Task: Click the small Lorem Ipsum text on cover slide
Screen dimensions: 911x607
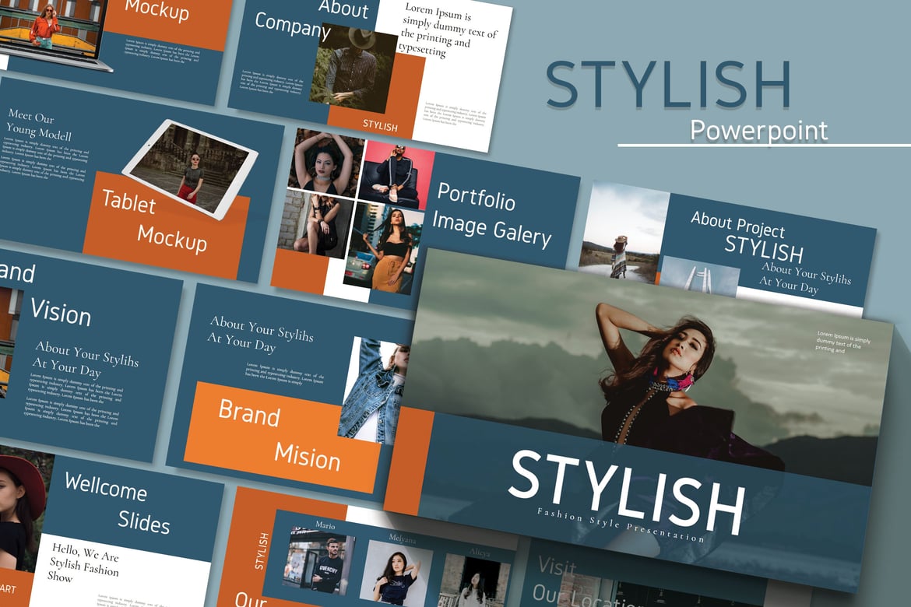Action: pyautogui.click(x=842, y=342)
